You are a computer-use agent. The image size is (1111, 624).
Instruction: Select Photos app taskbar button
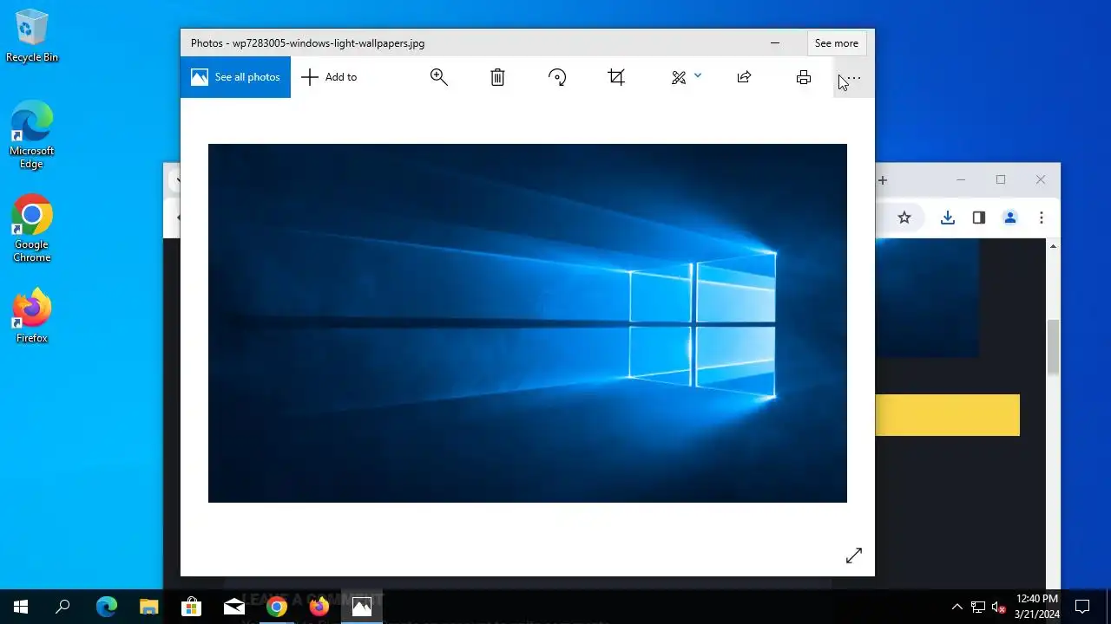point(362,607)
